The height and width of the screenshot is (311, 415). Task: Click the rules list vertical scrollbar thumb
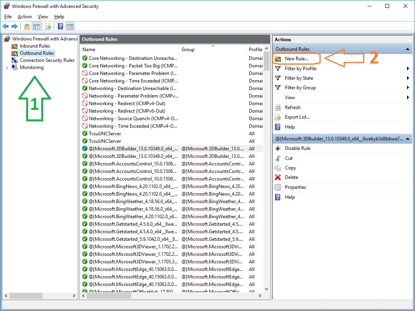[267, 61]
